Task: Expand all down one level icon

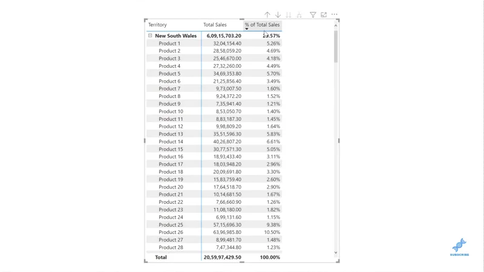Action: click(299, 15)
